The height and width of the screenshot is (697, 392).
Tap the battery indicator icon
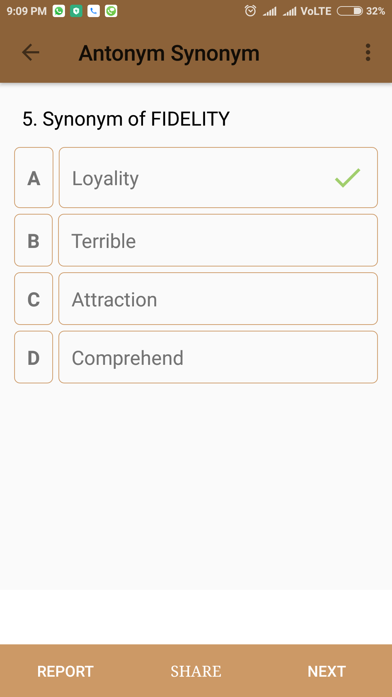pos(350,11)
